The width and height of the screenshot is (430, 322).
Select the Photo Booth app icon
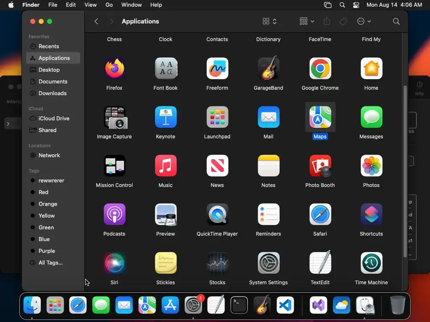tap(320, 166)
